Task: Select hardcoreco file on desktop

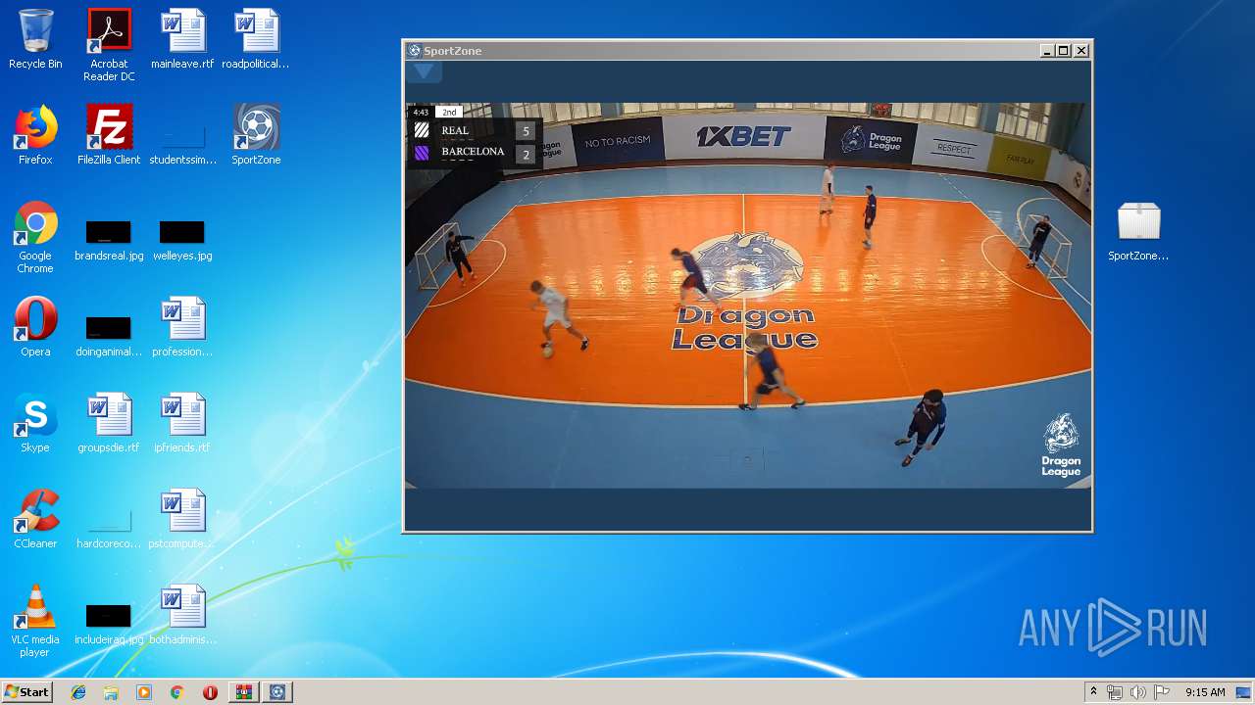Action: coord(109,529)
